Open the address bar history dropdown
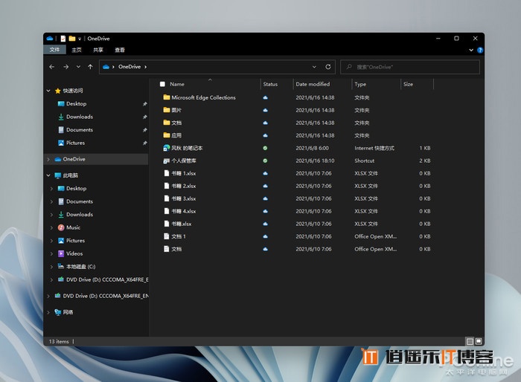The height and width of the screenshot is (382, 521). [314, 67]
